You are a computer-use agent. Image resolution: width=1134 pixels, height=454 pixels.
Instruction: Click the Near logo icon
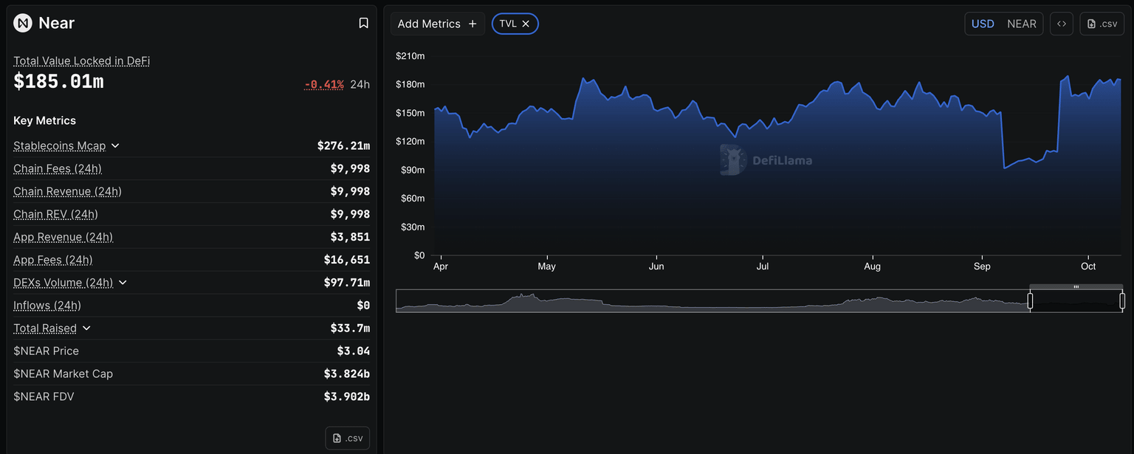[23, 23]
